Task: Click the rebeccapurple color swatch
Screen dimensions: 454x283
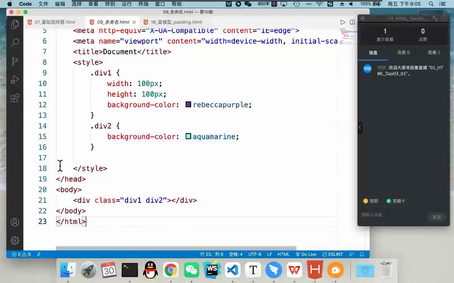Action: pyautogui.click(x=188, y=104)
